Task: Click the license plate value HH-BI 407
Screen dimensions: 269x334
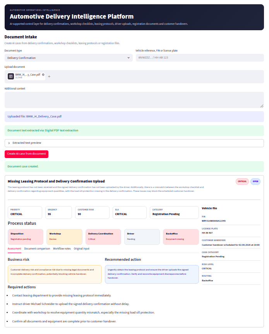Action: (207, 233)
